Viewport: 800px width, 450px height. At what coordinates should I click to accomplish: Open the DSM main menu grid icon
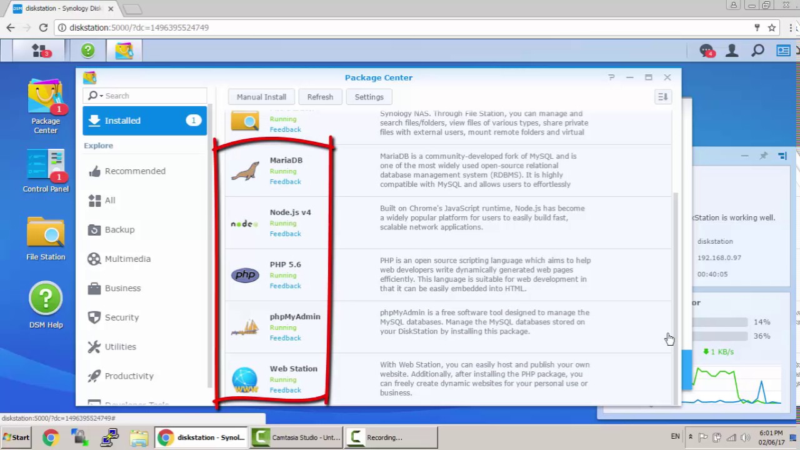click(x=39, y=51)
